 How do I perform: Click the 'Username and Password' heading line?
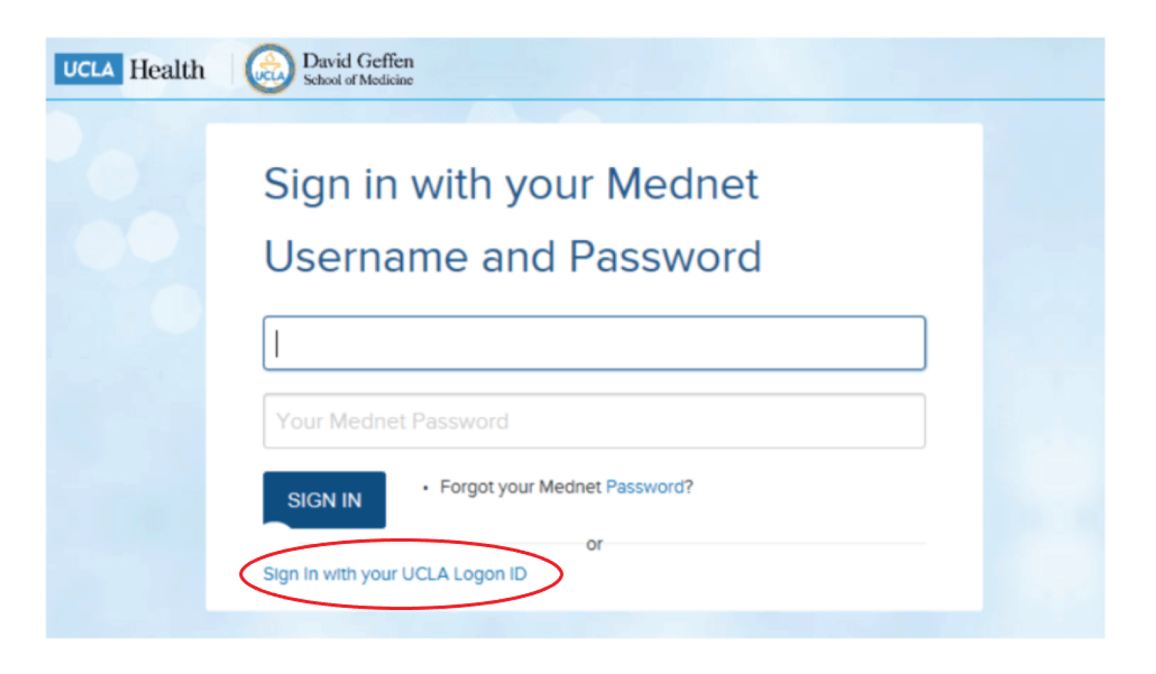point(513,257)
